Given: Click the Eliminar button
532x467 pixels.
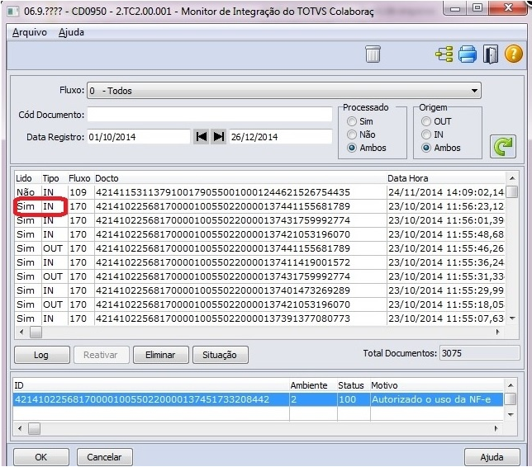Looking at the screenshot, I should 161,355.
